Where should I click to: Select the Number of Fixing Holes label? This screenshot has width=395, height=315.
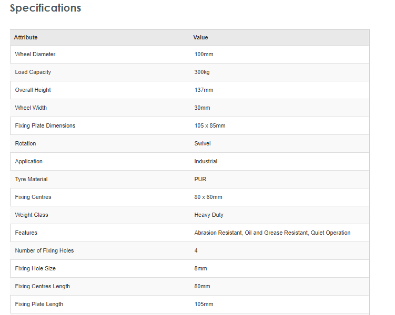pyautogui.click(x=45, y=250)
